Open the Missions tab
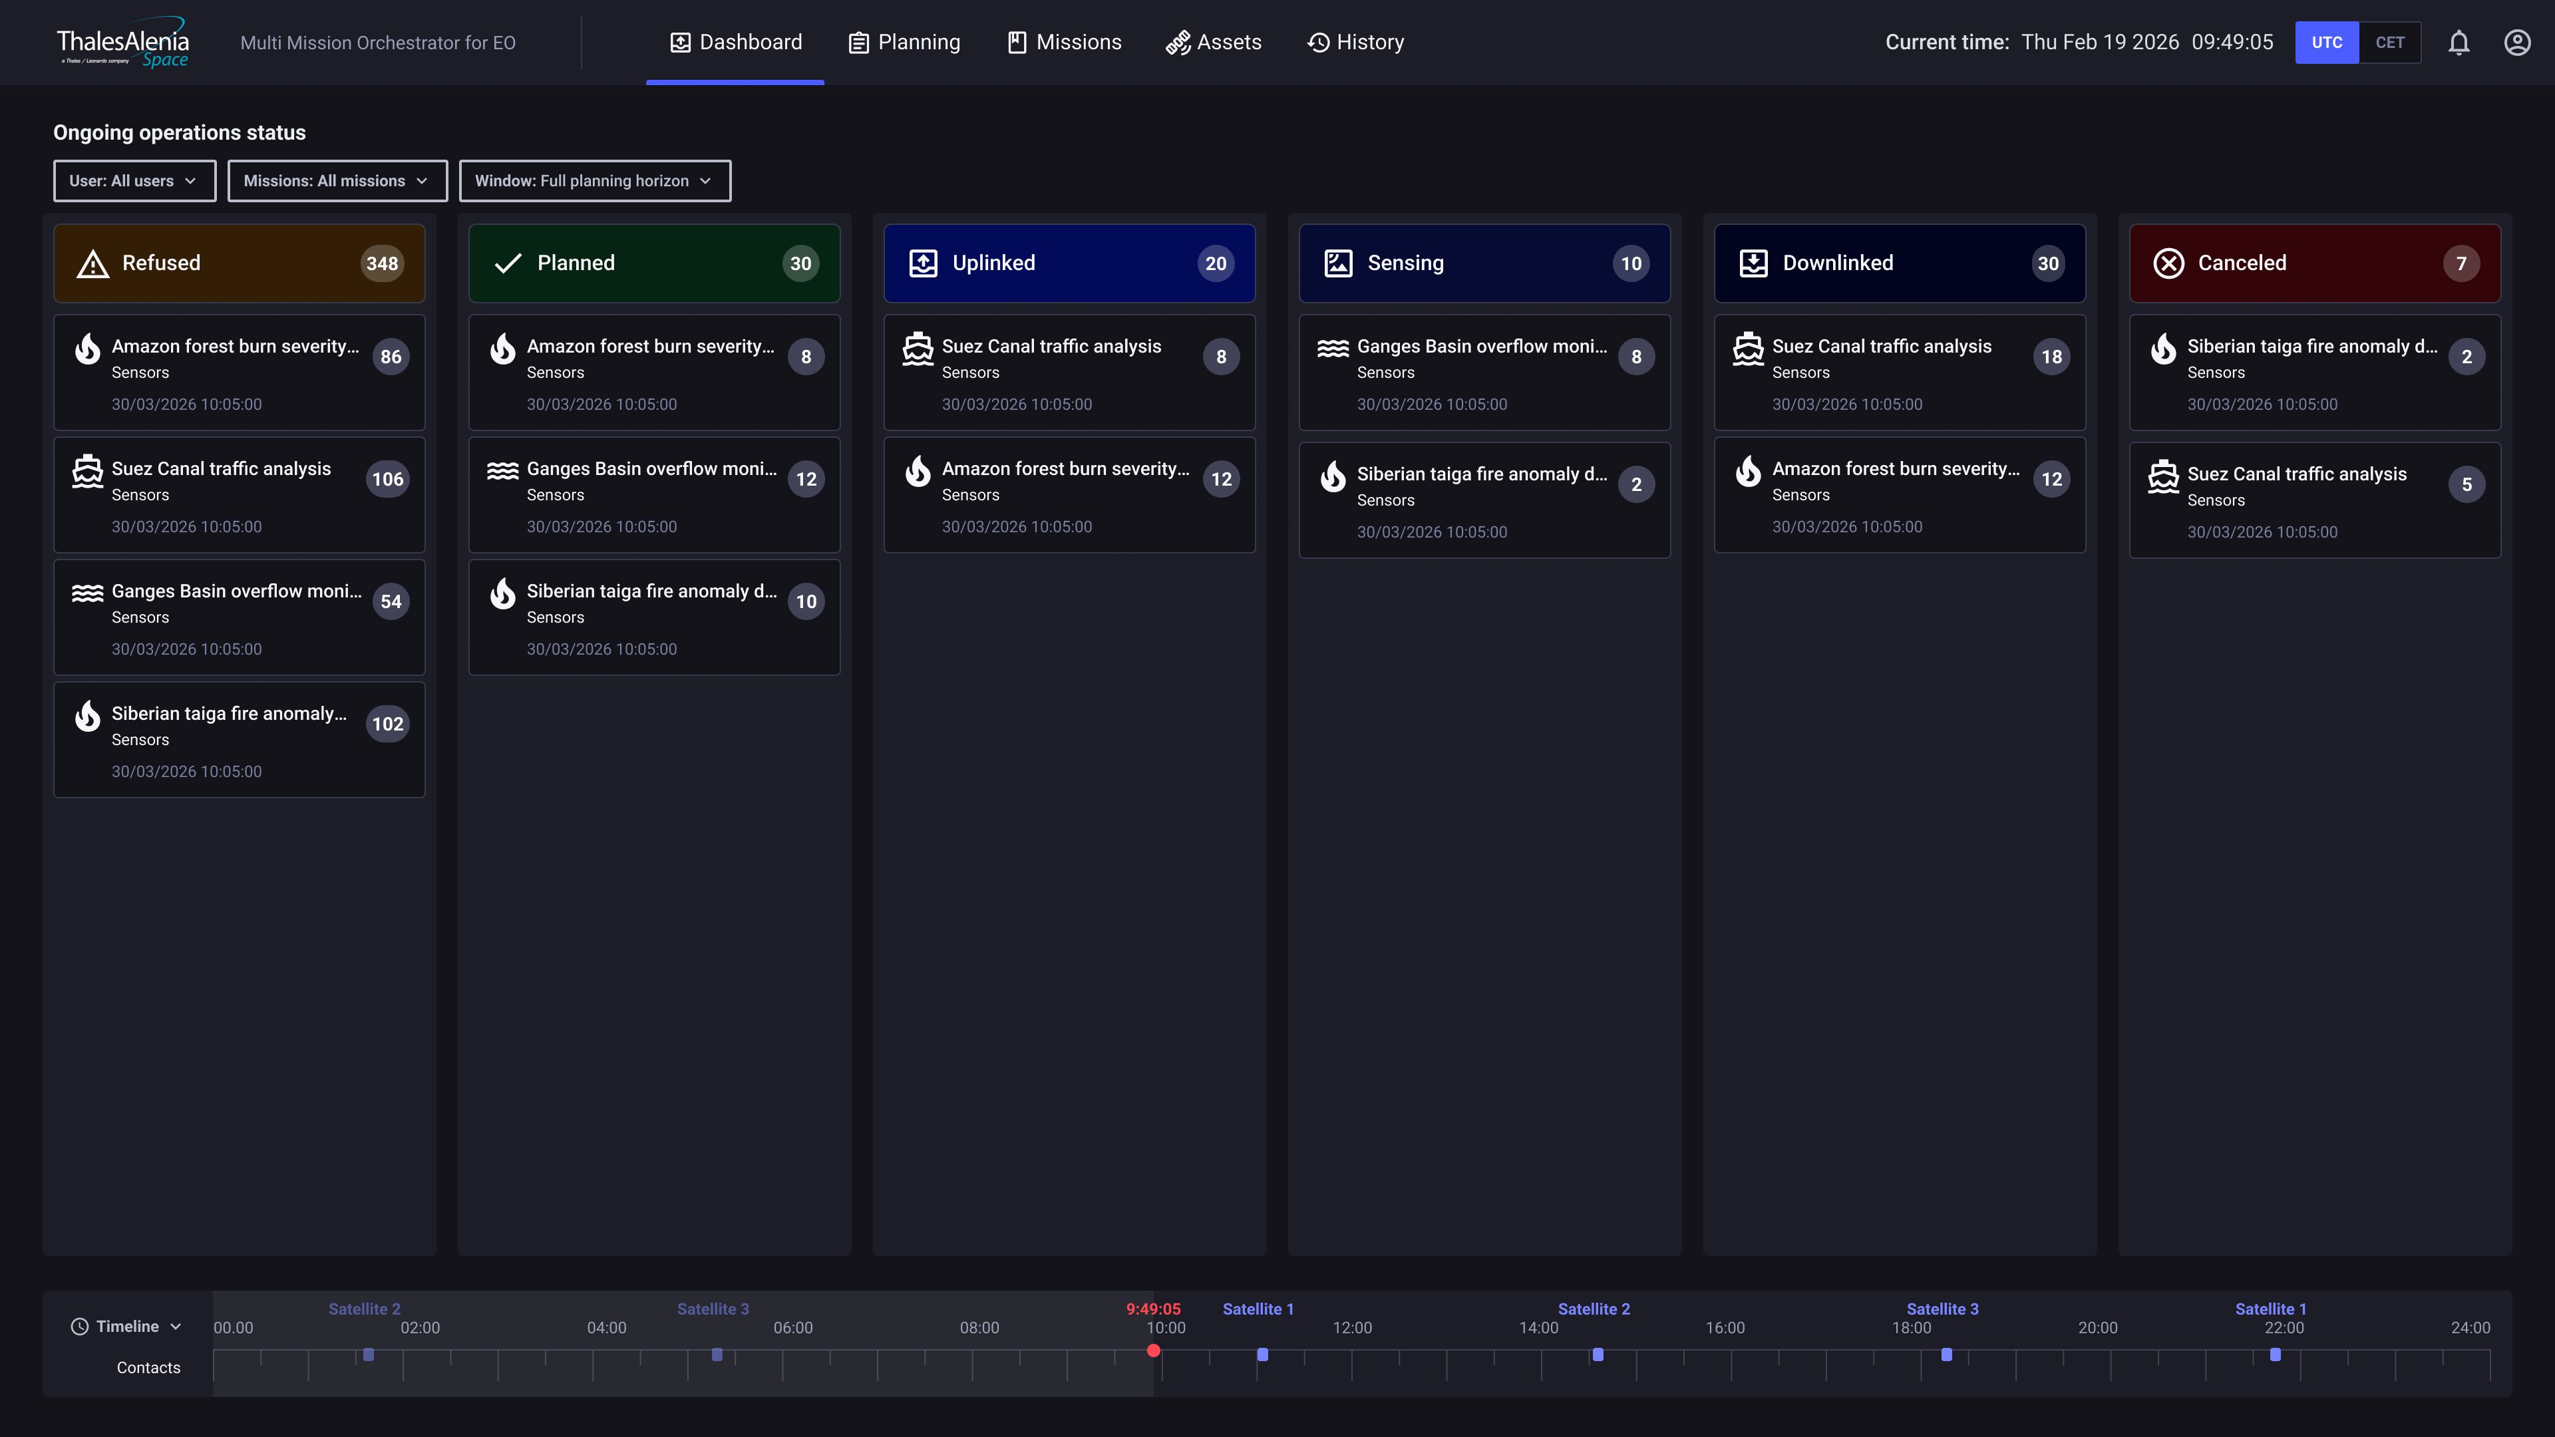The image size is (2555, 1437). pyautogui.click(x=1065, y=43)
